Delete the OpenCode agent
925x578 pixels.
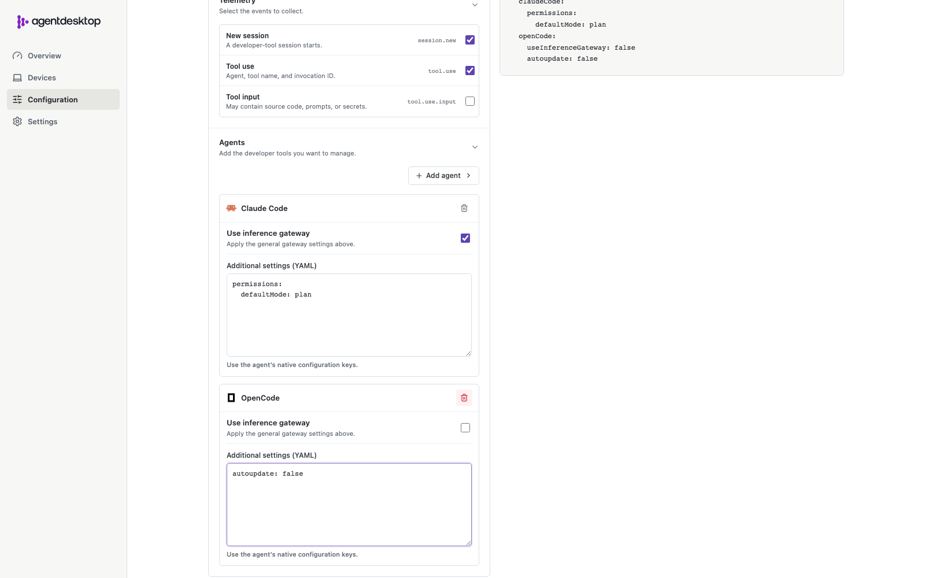point(464,398)
